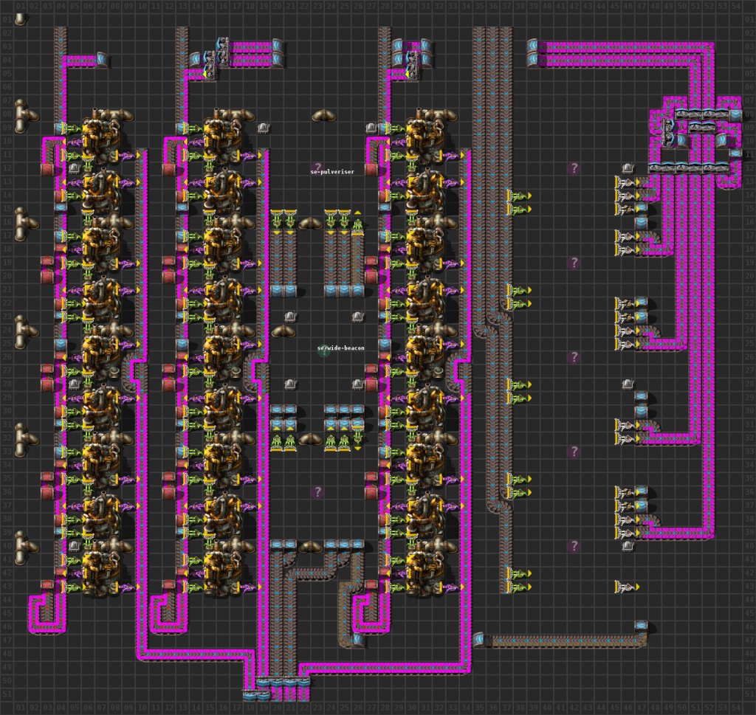The image size is (756, 715).
Task: Select the right-side question mark at row 40
Action: (574, 546)
